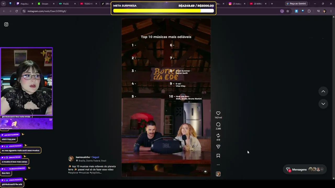Viewport: 335px width, 188px height.
Task: Go to the next reel with down arrow
Action: (323, 104)
